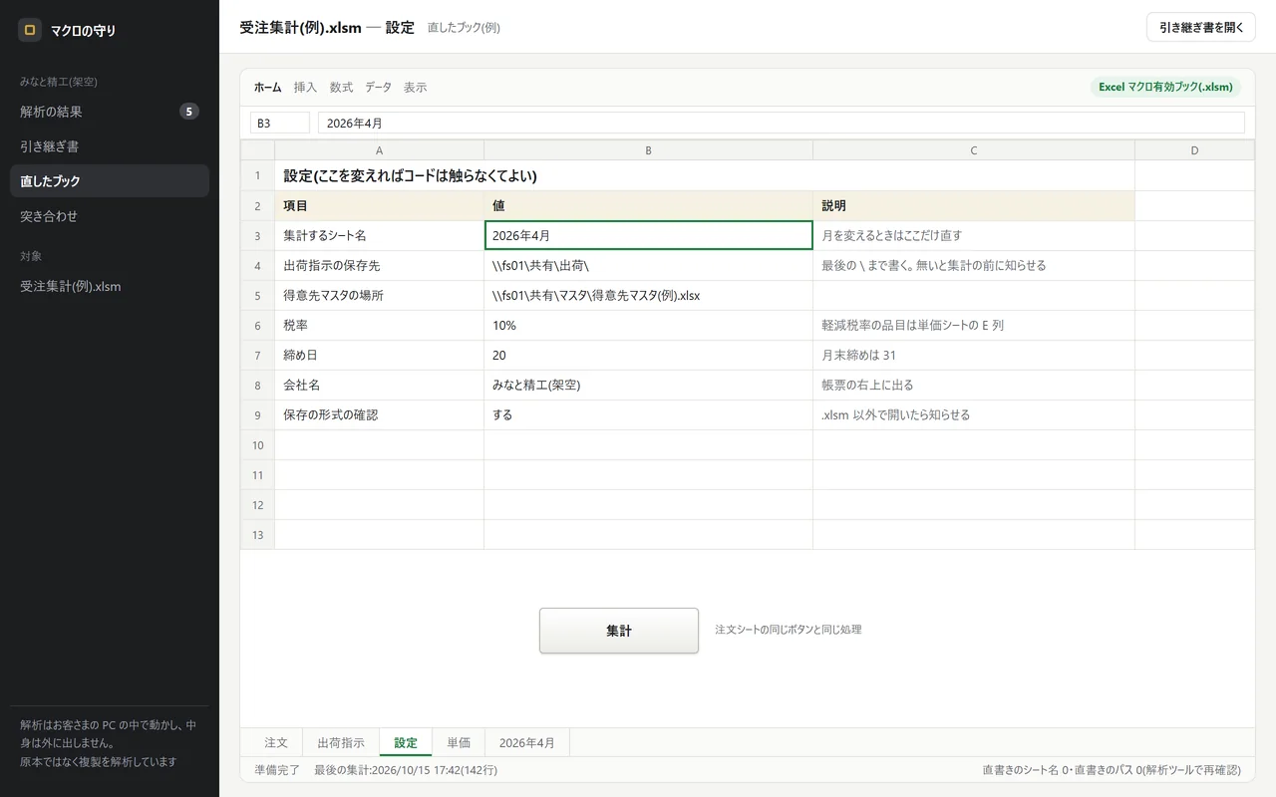Open the 2026年4月 sheet tab
The width and height of the screenshot is (1276, 797).
coord(527,742)
